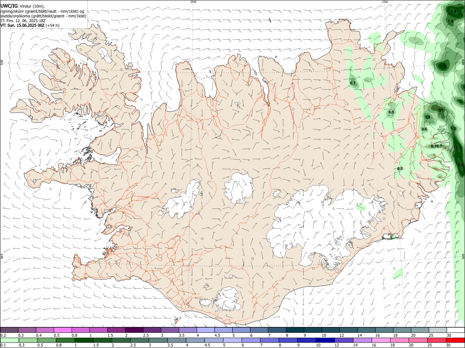Click the 'IT: Fim. 12. 06. 2025 18Z' line
This screenshot has width=465, height=348.
click(x=23, y=21)
